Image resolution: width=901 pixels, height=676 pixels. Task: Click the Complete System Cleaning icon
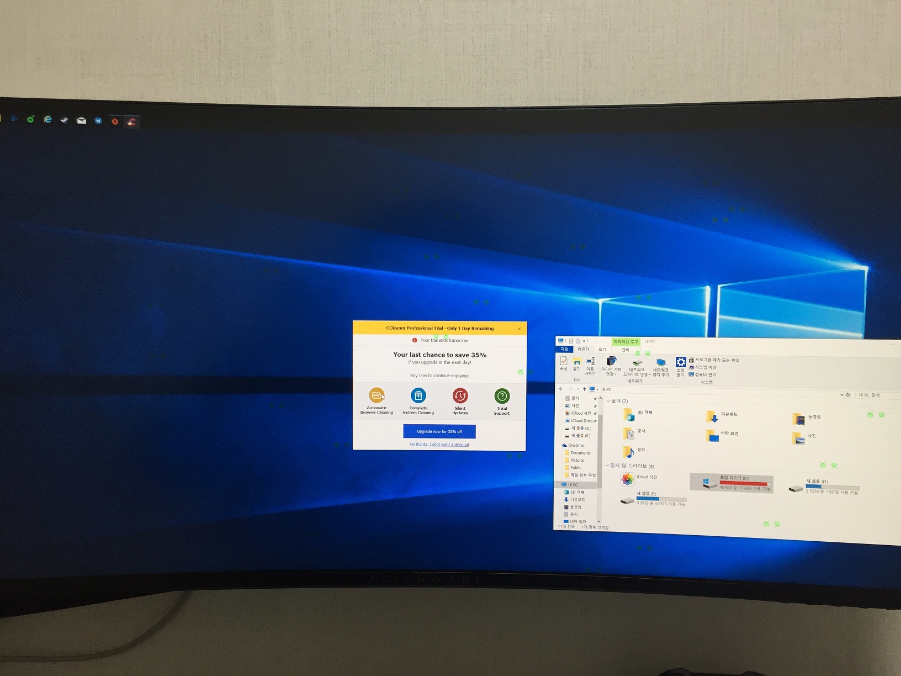point(418,396)
